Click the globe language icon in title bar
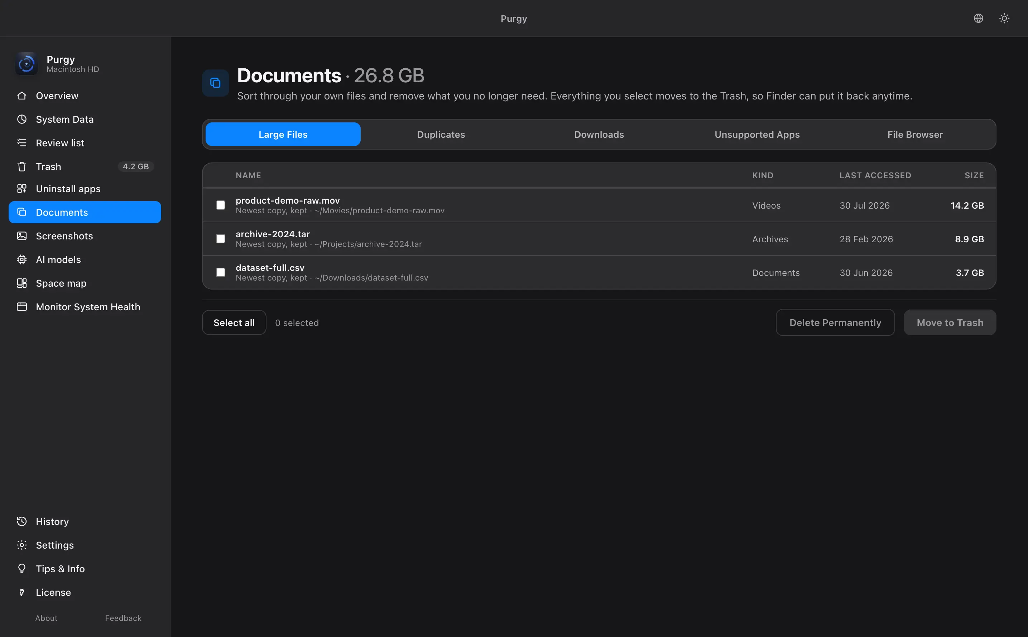 point(979,18)
